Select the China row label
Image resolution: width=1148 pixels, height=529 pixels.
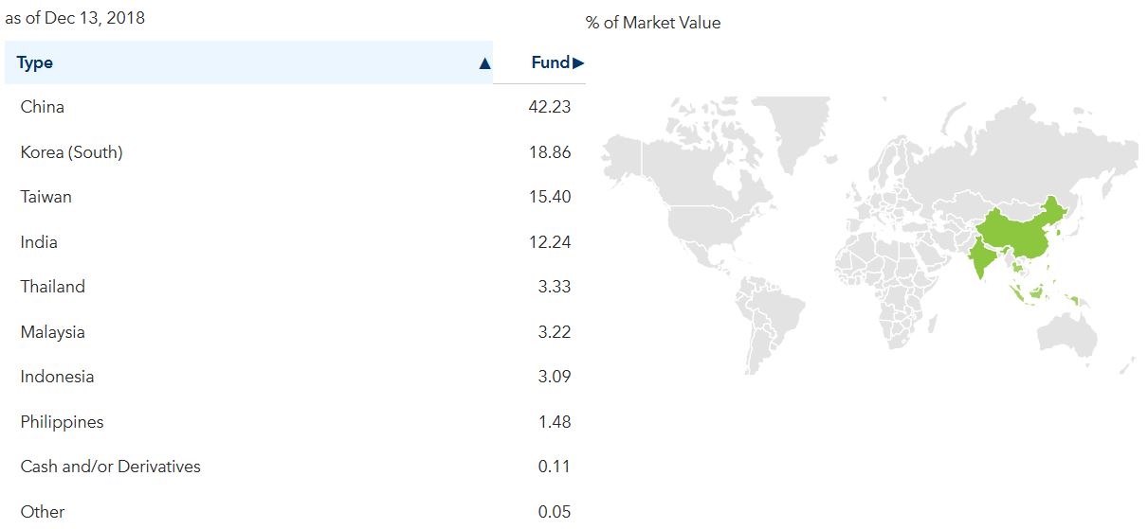pos(43,107)
